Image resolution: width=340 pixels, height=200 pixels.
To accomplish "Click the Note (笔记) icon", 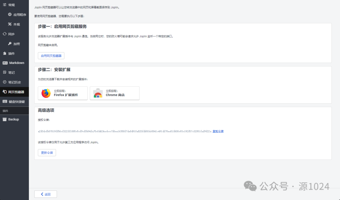I will point(4,72).
